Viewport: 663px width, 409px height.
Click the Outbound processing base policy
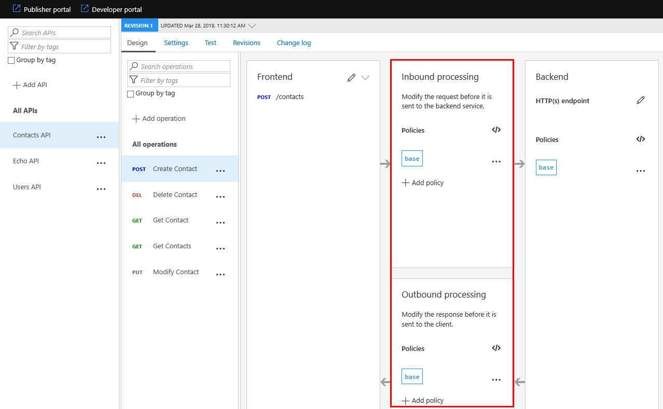[x=412, y=376]
